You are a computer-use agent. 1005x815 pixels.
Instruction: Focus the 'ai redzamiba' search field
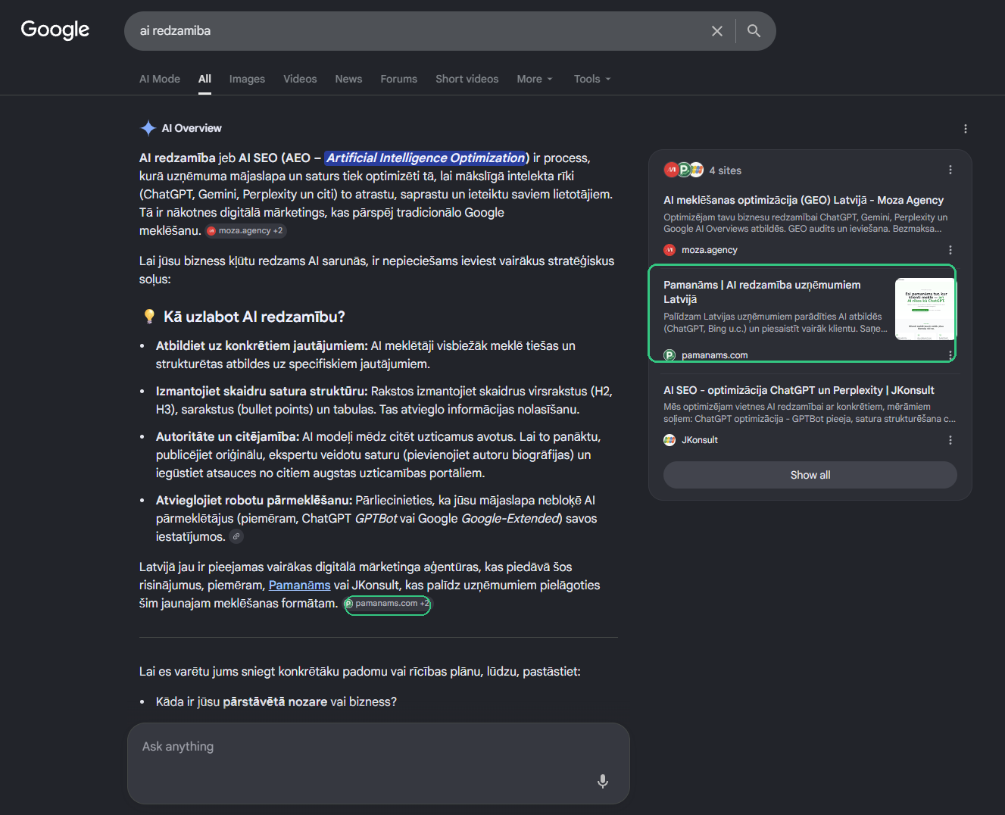[x=417, y=31]
